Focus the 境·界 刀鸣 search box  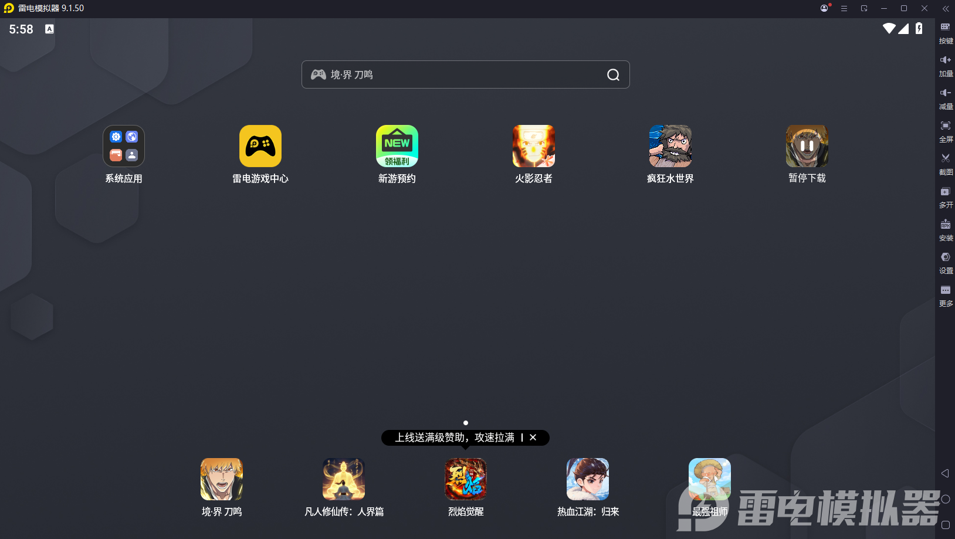(x=466, y=74)
